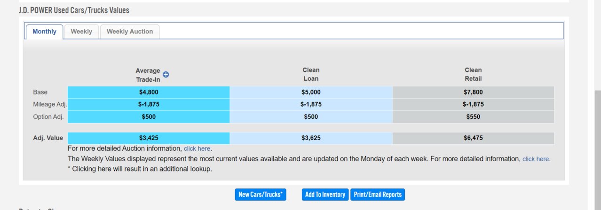Switch to the Monthly tab
601x210 pixels.
point(45,31)
